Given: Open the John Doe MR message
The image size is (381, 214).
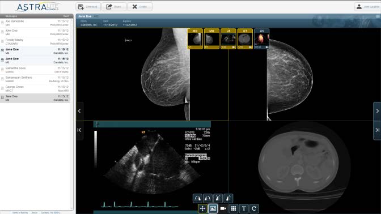Looking at the screenshot, I should click(x=35, y=32).
